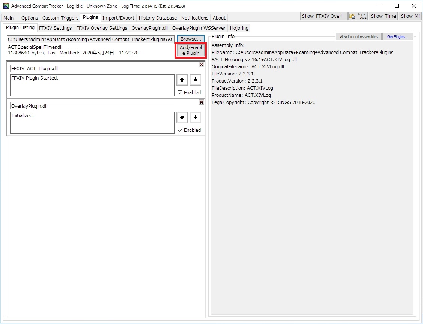
Task: Move OverlayPlugin.dll up in list
Action: (x=182, y=118)
